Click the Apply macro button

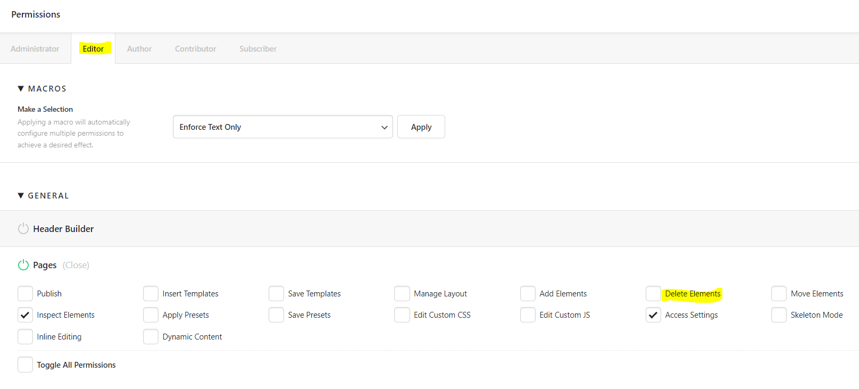coord(421,127)
